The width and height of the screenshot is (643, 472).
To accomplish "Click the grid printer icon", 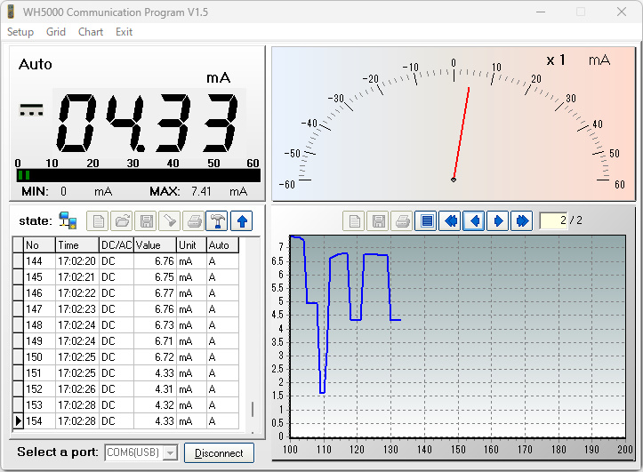I will pos(193,220).
